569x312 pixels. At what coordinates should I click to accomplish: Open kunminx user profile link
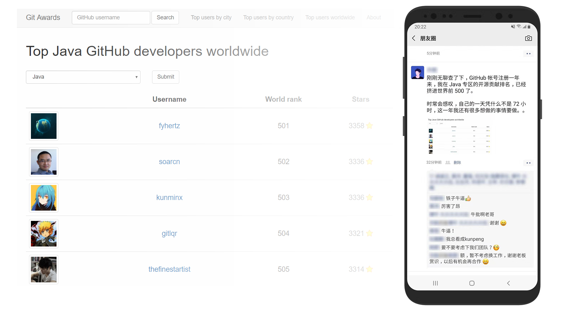pyautogui.click(x=169, y=197)
